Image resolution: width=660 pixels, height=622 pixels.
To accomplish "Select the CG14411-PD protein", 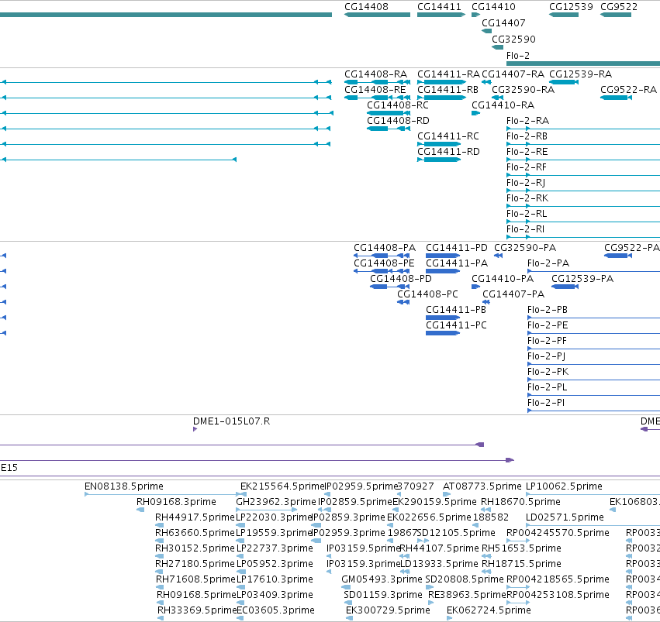I will [x=457, y=248].
